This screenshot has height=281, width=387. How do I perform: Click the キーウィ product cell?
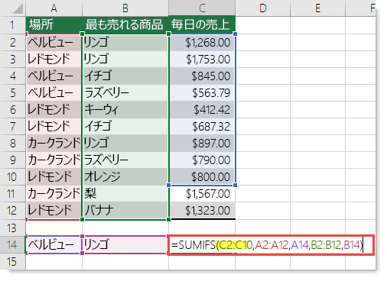coord(125,109)
